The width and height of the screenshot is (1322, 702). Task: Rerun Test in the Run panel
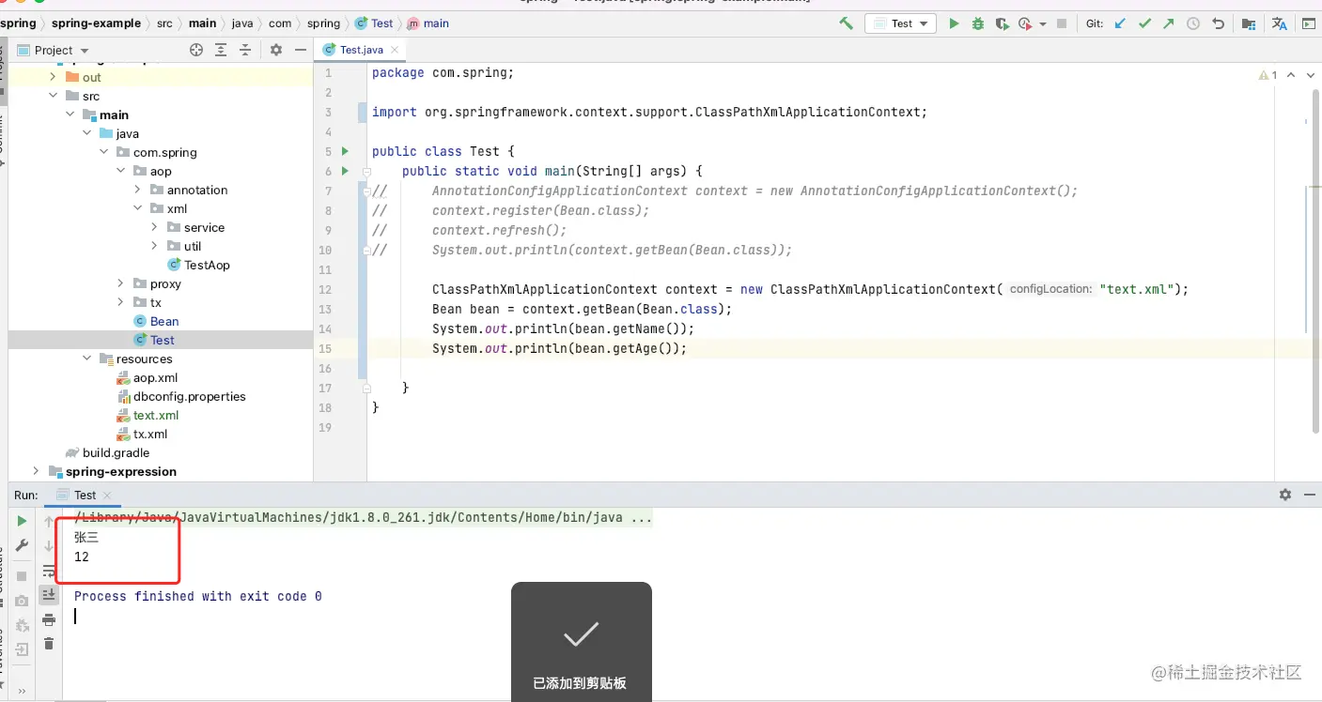pos(22,521)
